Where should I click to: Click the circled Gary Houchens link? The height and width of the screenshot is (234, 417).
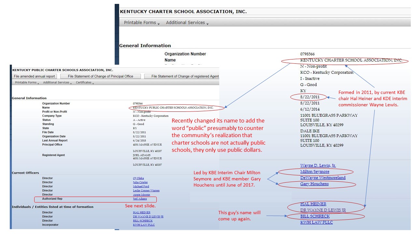[314, 184]
